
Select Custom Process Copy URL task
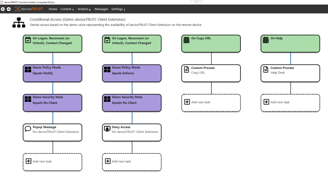coord(211,73)
